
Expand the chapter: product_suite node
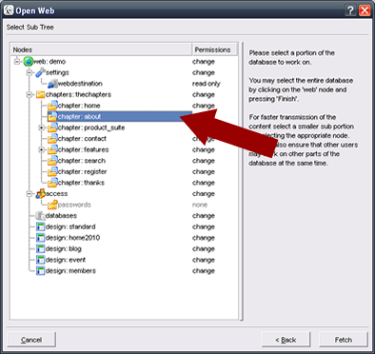tap(41, 128)
